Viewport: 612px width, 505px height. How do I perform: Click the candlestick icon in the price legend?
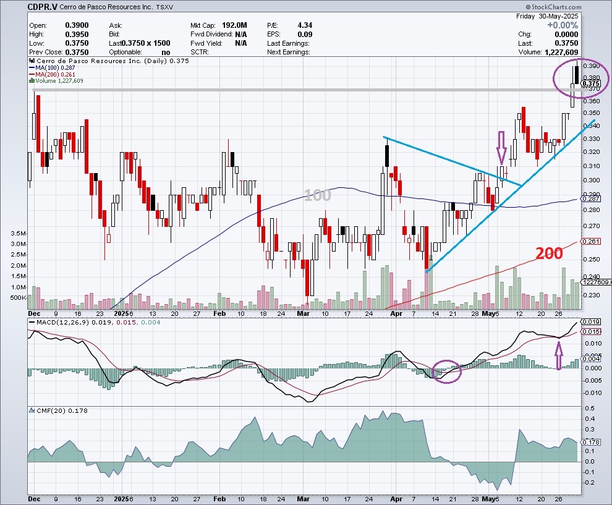tap(32, 61)
